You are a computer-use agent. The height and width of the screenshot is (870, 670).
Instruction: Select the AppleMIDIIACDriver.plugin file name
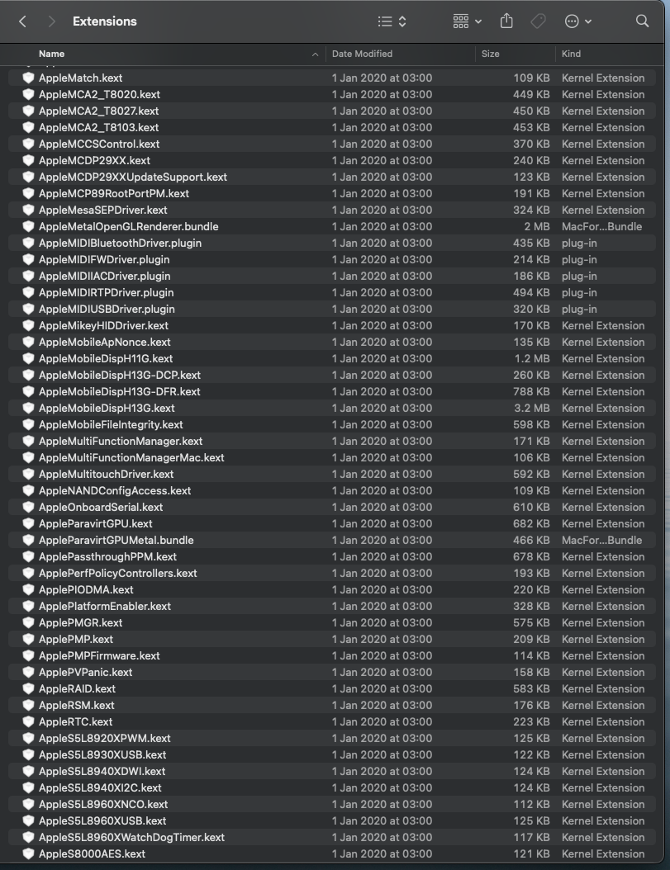tap(104, 276)
